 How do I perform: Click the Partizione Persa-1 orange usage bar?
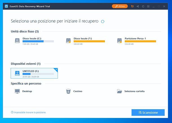click(x=140, y=41)
